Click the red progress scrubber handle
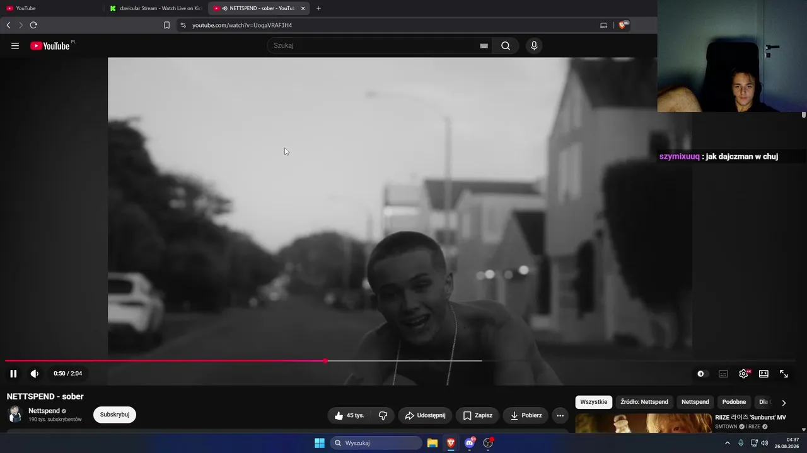The width and height of the screenshot is (807, 453). click(325, 361)
